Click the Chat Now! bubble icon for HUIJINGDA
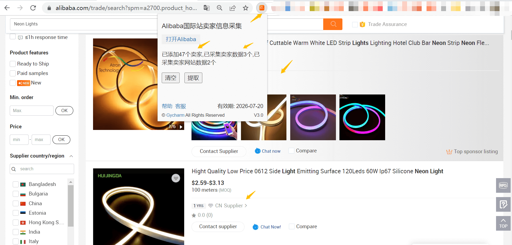Screen dimensions: 512x245 255,227
